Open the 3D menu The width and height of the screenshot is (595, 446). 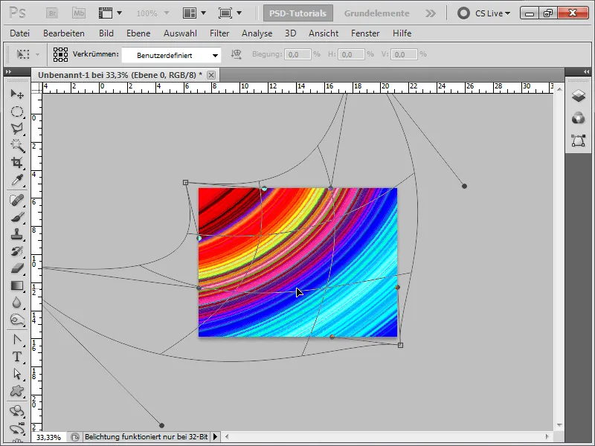[290, 33]
